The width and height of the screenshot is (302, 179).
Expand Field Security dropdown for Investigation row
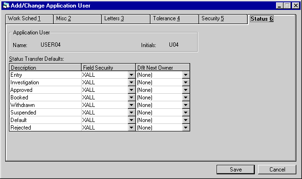132,82
